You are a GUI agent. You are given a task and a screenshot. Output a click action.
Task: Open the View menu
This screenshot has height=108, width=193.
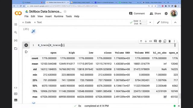[40, 16]
